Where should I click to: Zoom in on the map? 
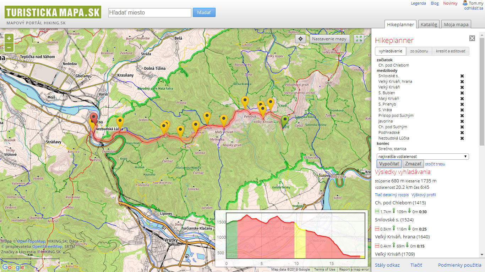9,38
